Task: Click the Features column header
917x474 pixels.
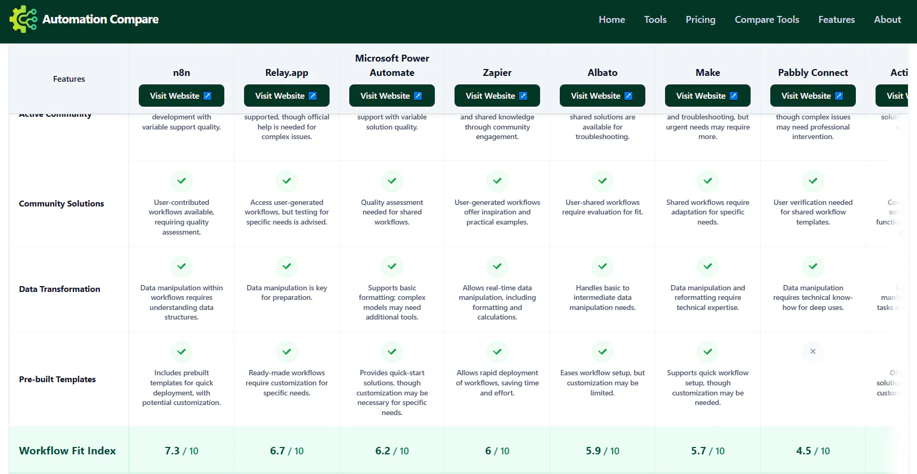Action: coord(69,79)
